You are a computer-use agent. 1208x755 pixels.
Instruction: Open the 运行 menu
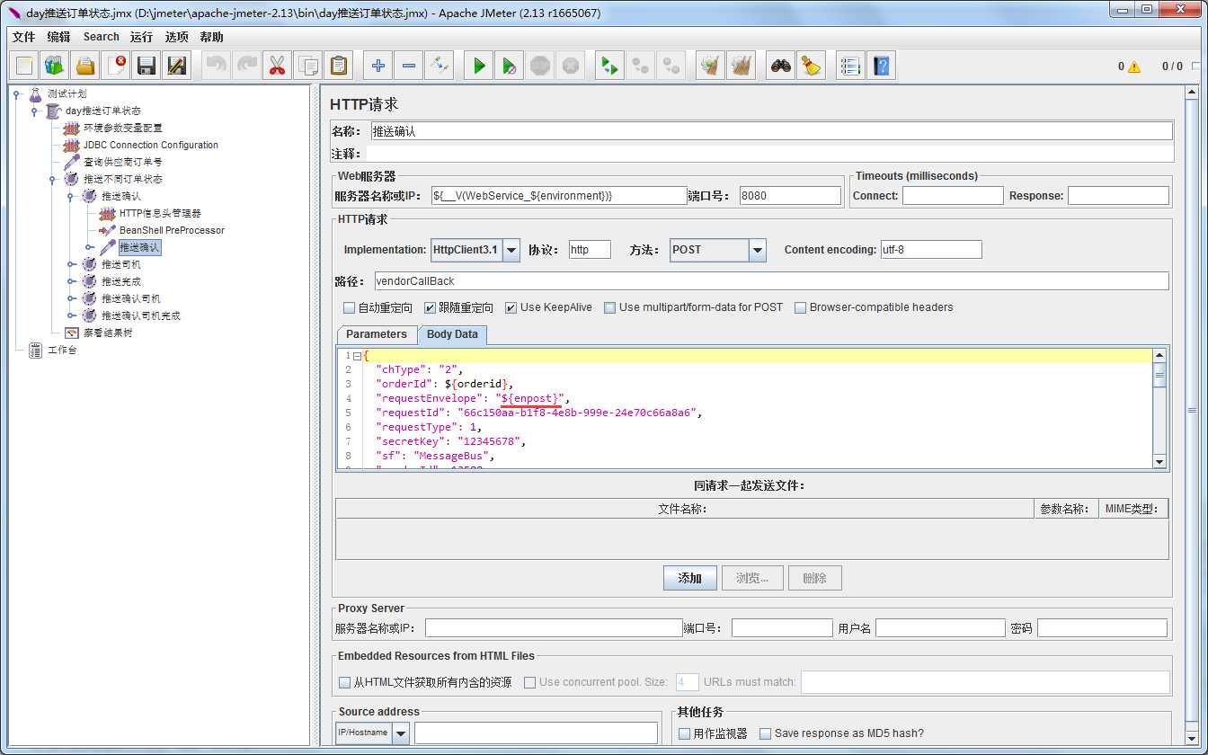141,37
